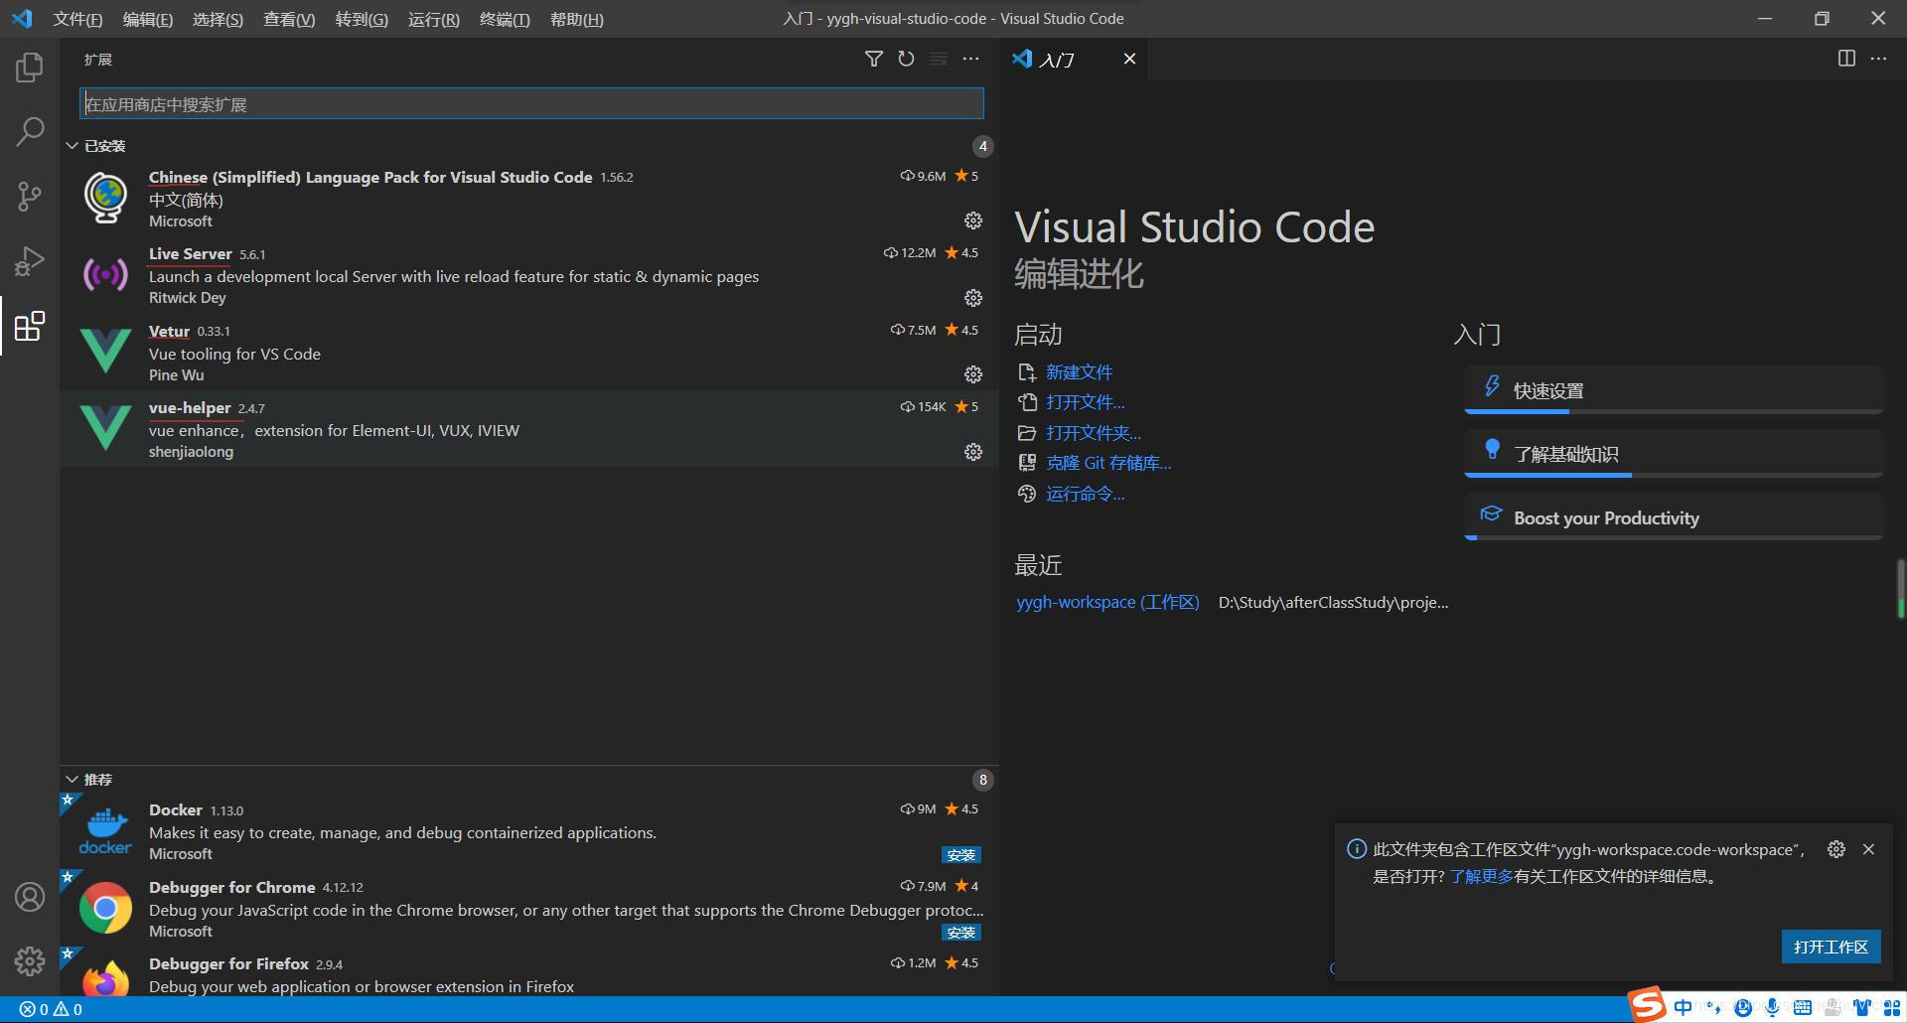
Task: Open the Sogou soft keyboard icon
Action: [x=1802, y=1007]
